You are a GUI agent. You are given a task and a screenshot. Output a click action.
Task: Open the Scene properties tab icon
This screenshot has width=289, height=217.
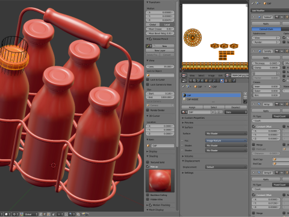pos(198,81)
